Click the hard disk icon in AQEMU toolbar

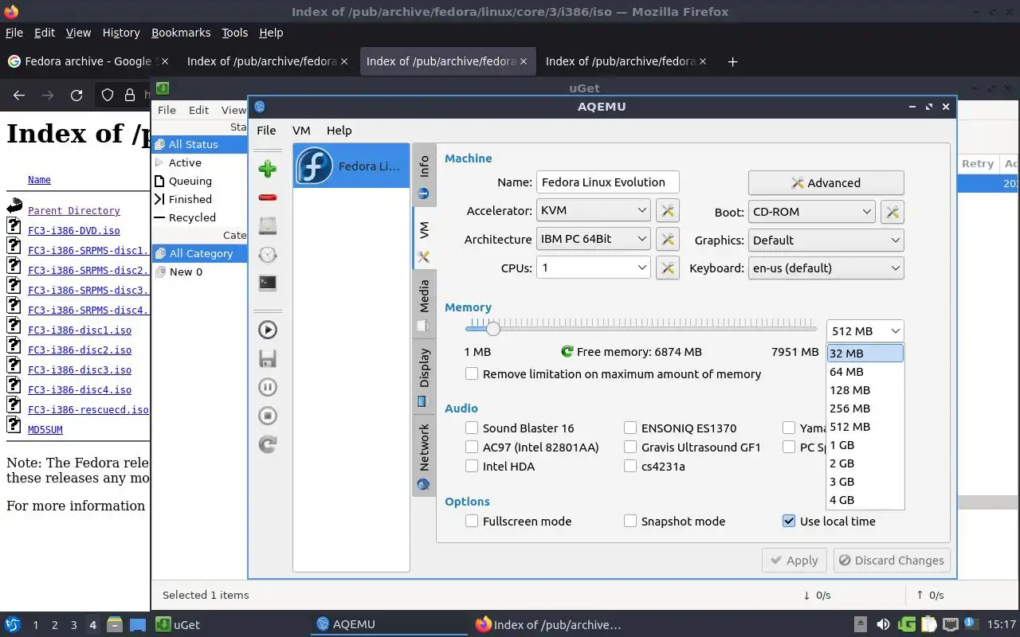268,225
